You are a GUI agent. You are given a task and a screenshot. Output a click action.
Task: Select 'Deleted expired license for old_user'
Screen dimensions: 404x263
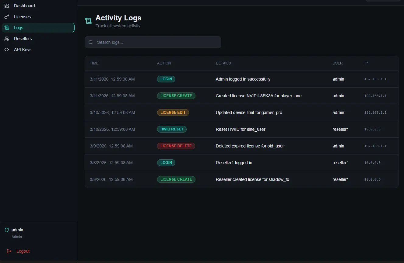point(250,146)
